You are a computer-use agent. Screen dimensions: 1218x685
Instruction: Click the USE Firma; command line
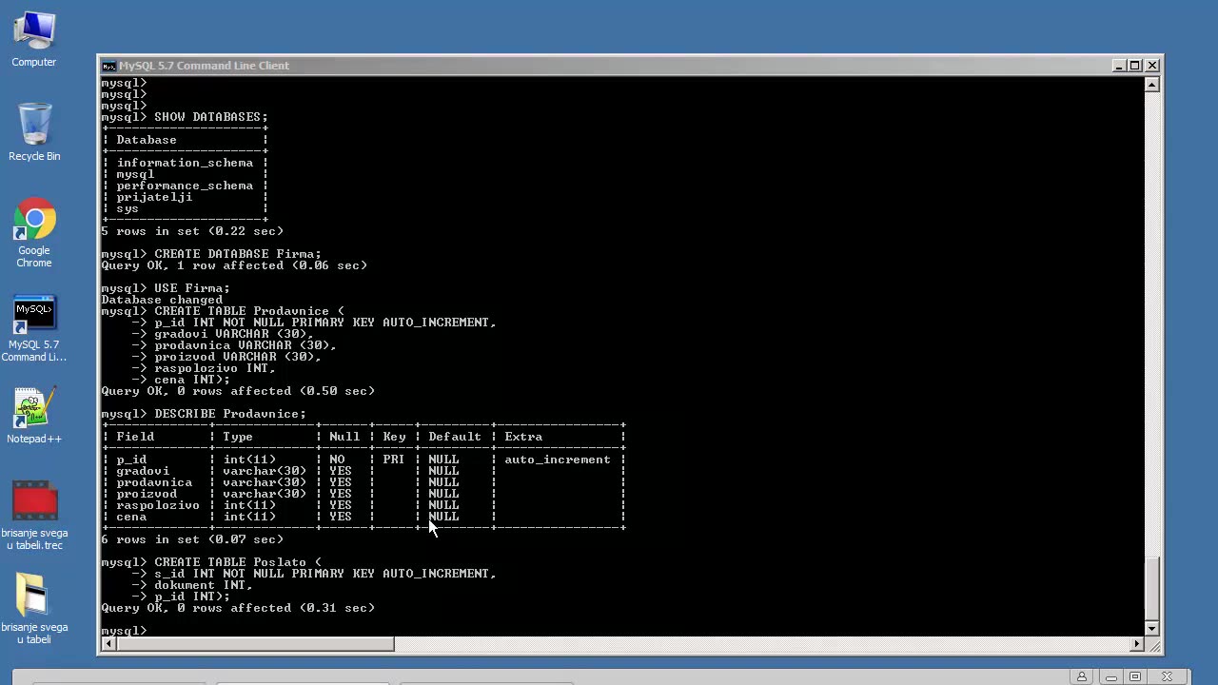(x=166, y=288)
